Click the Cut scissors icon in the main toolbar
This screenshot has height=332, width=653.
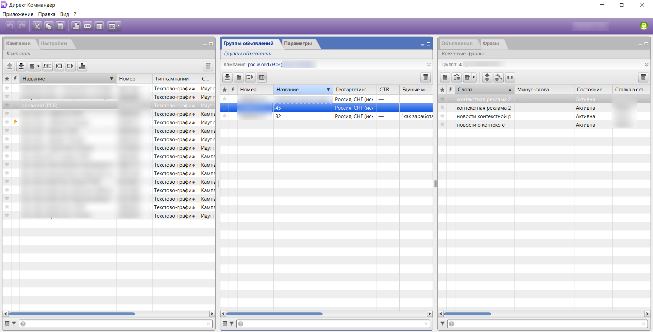[x=37, y=26]
